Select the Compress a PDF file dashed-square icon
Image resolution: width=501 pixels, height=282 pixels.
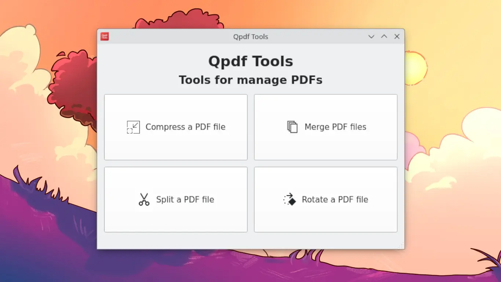[x=133, y=127]
